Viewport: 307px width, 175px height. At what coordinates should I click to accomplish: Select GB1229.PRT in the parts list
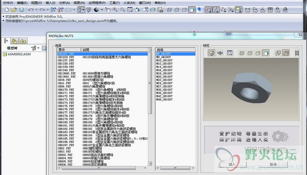pyautogui.click(x=66, y=57)
